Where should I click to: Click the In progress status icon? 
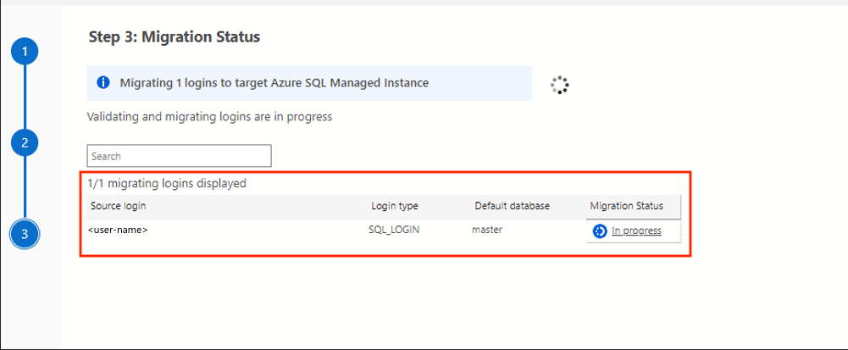600,231
